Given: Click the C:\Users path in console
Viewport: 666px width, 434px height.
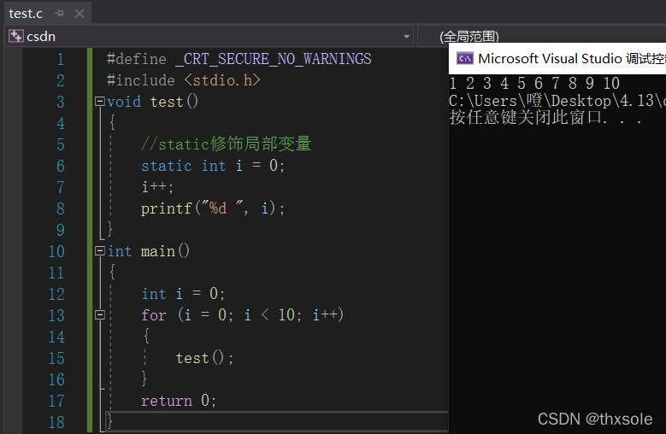Looking at the screenshot, I should coord(557,101).
